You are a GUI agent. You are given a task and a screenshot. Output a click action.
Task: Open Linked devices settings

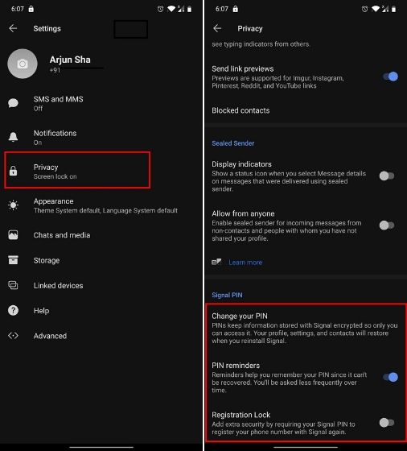coord(101,285)
